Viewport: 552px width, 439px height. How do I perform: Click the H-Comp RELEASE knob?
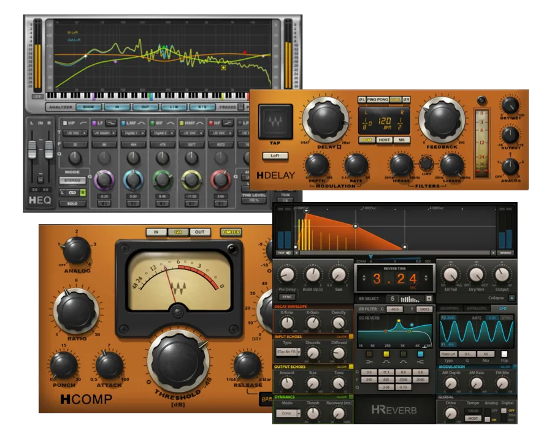[x=247, y=366]
